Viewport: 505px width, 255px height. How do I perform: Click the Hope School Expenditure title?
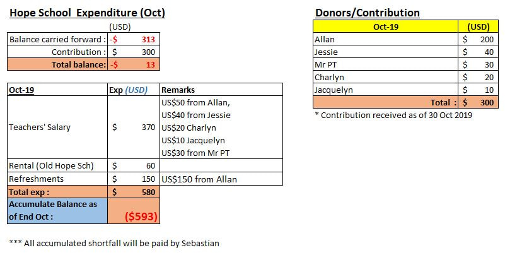pos(87,13)
